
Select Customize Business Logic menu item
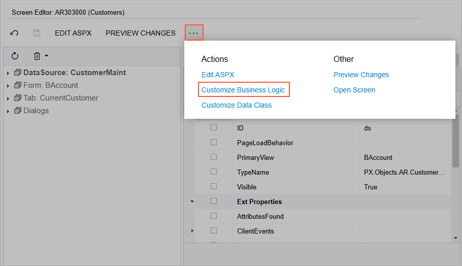(243, 90)
